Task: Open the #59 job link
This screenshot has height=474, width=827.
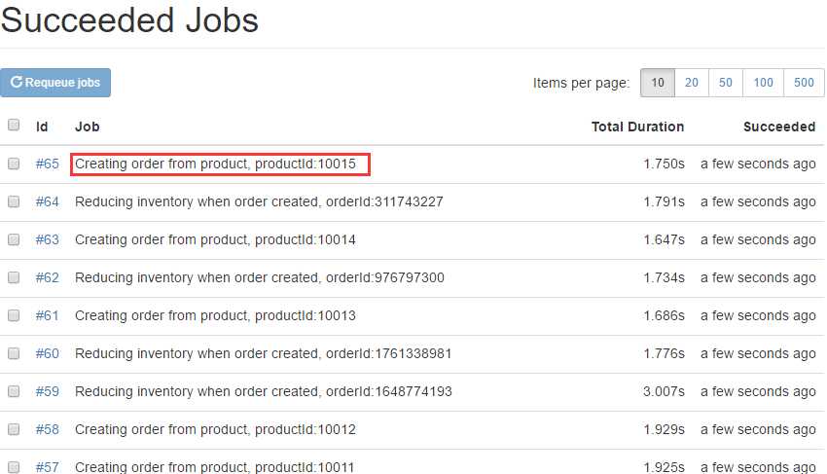Action: (x=48, y=392)
